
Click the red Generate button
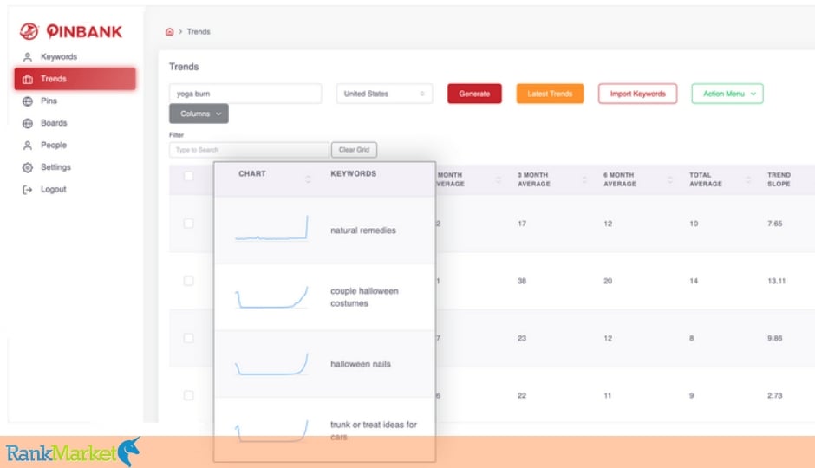tap(474, 94)
